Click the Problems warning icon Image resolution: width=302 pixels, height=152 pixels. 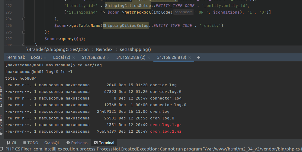(x=68, y=143)
